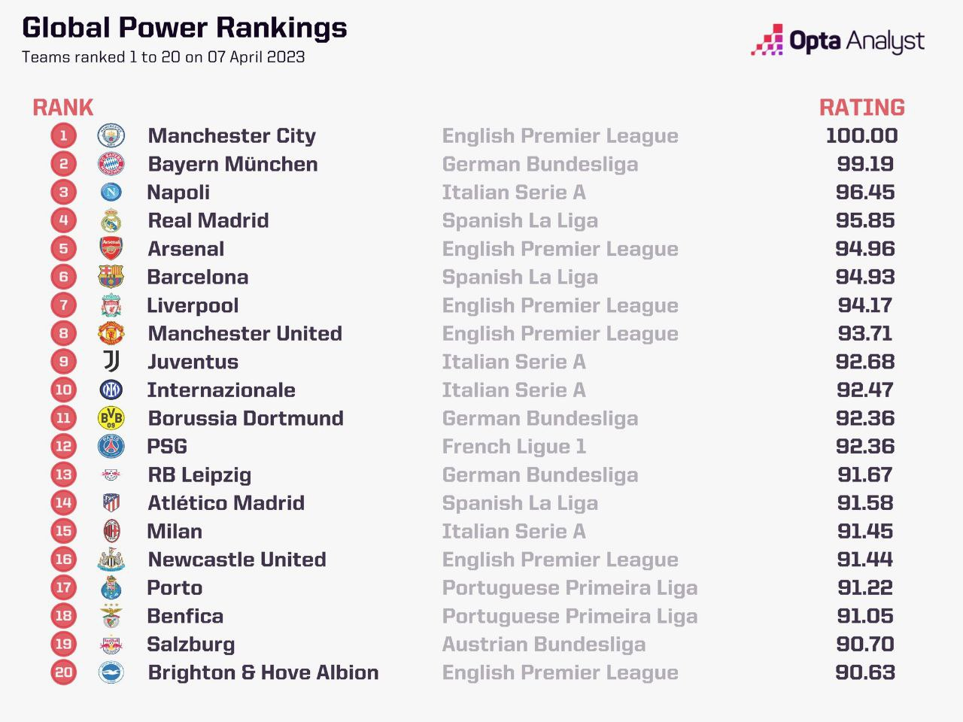Click Brighton & Hove Albion's 90.63 rating
This screenshot has width=963, height=722.
[865, 672]
